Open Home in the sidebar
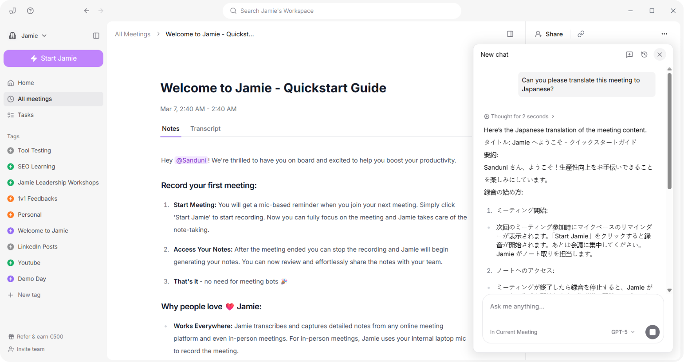Image resolution: width=684 pixels, height=362 pixels. pos(53,83)
